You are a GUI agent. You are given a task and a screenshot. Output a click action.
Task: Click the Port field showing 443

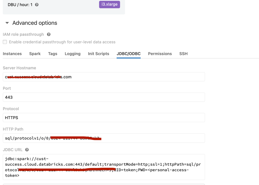coord(104,97)
